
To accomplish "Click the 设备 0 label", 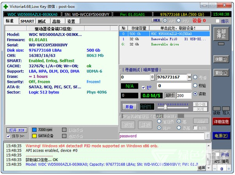I will (199, 21).
